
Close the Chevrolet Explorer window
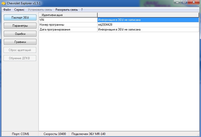point(193,2)
